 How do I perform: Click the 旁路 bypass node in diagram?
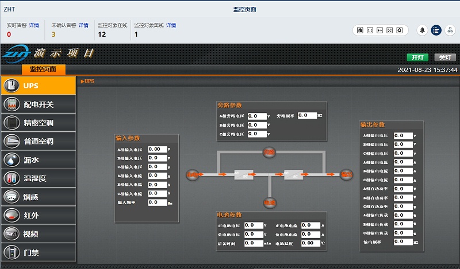coord(269,152)
